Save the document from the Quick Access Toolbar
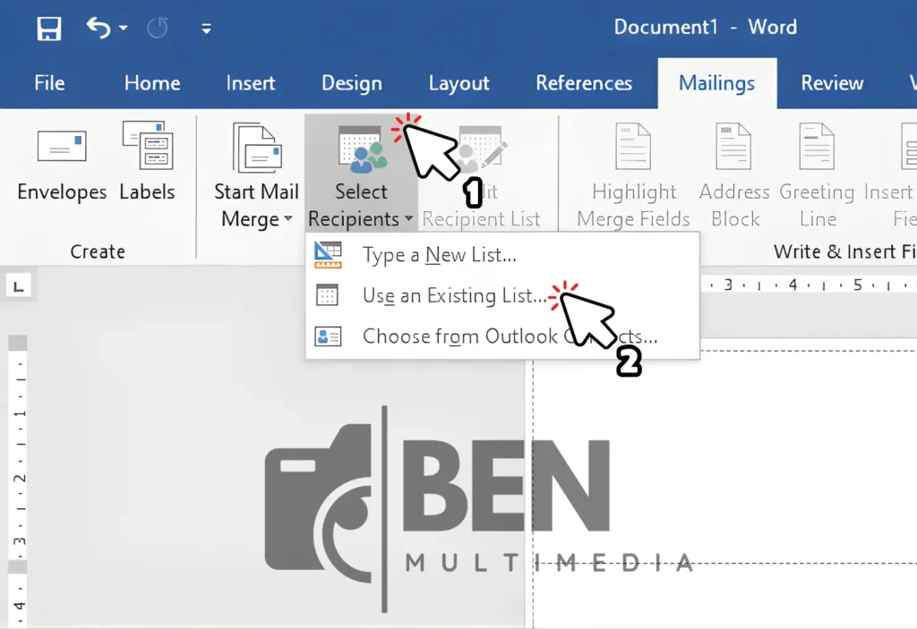The image size is (917, 629). point(49,27)
